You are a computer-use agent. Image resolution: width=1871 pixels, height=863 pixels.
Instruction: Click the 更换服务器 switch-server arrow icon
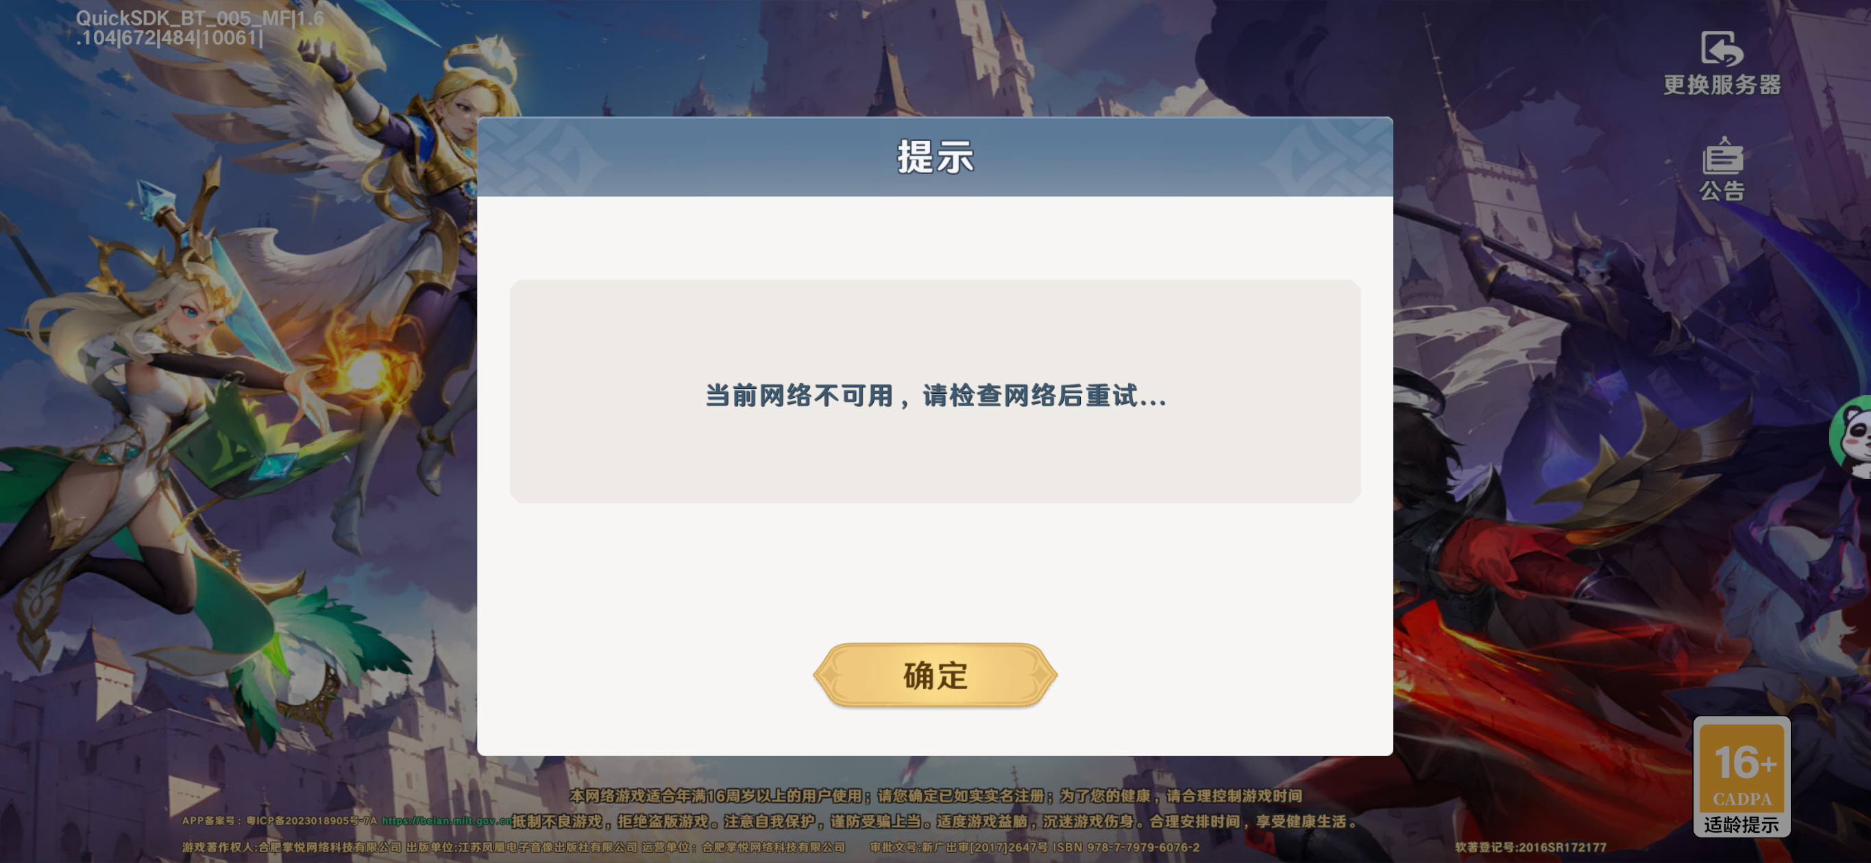pyautogui.click(x=1722, y=49)
